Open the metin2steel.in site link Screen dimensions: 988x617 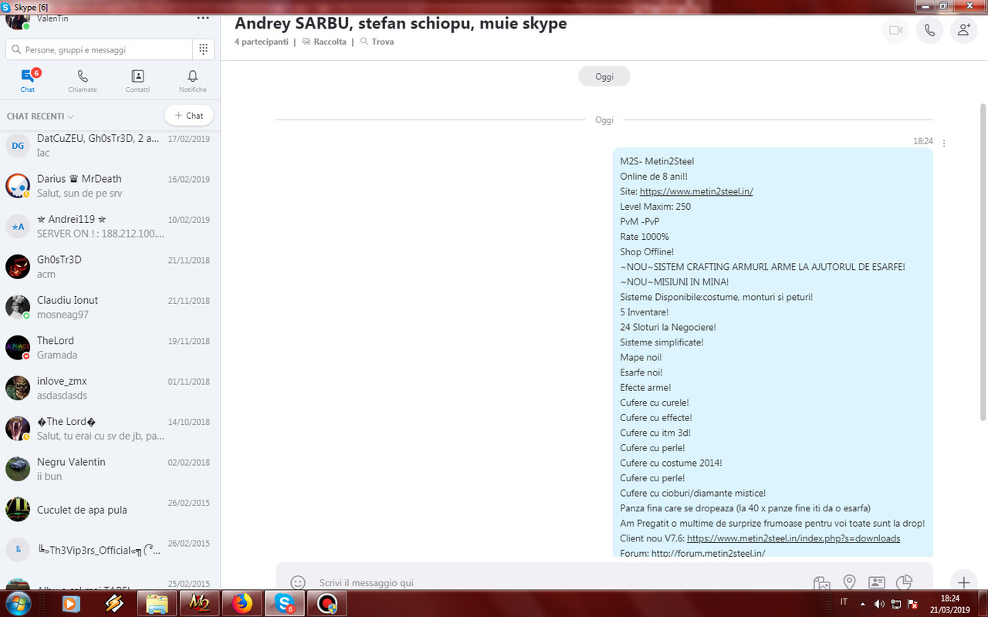point(696,191)
